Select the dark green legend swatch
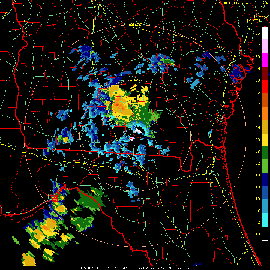The height and width of the screenshot is (270, 270). (265, 153)
